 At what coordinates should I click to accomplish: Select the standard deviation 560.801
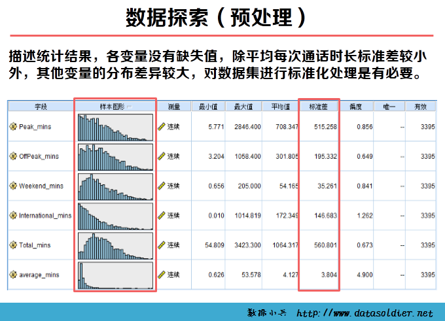click(325, 245)
